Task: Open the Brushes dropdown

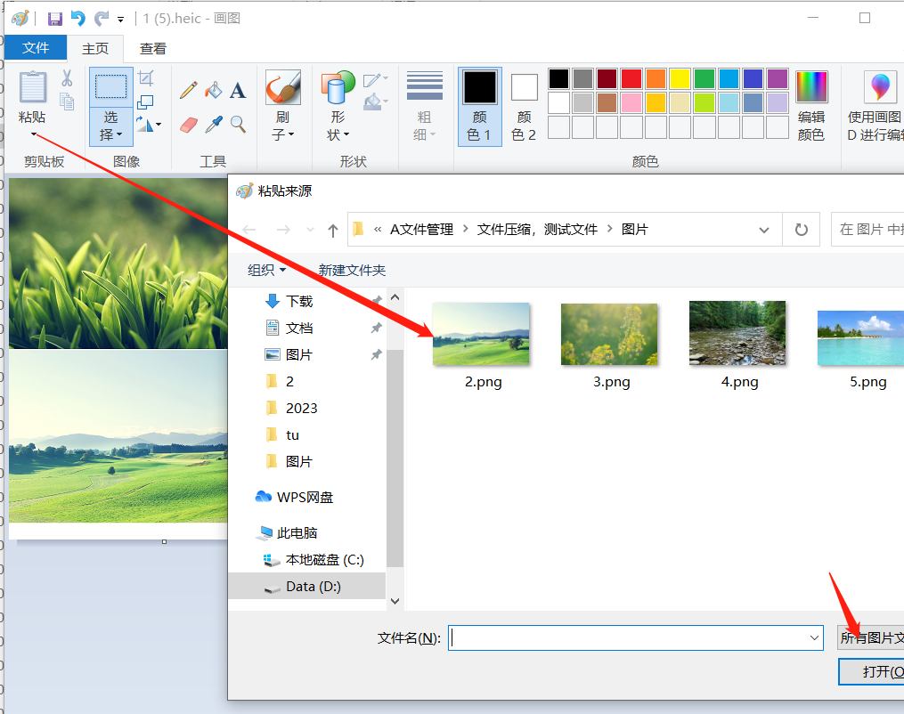Action: pos(282,126)
